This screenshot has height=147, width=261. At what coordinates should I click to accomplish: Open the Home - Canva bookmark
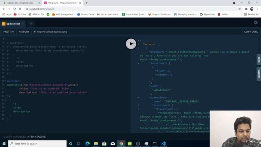coord(86,14)
